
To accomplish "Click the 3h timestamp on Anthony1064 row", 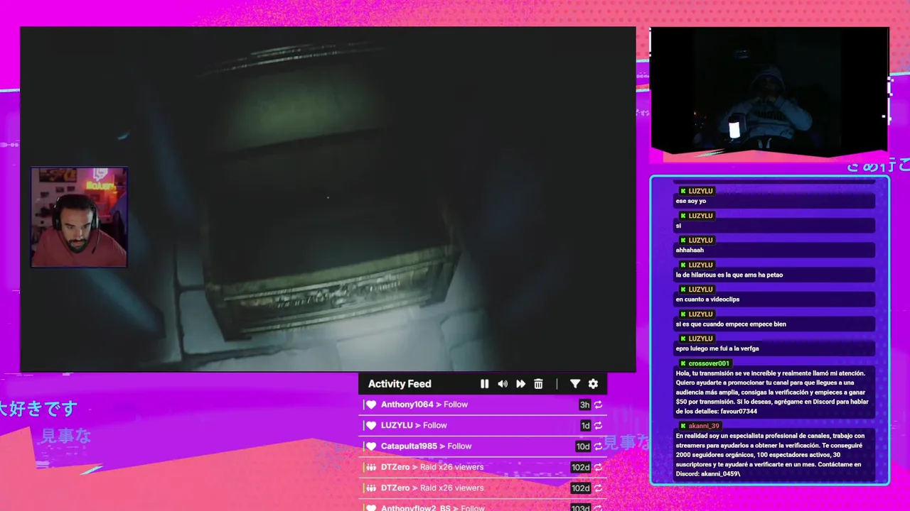I will [584, 405].
